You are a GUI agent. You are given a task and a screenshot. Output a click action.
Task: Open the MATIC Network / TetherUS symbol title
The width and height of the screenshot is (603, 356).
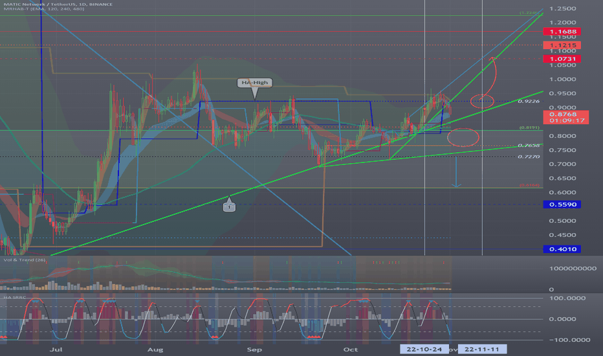tap(58, 5)
